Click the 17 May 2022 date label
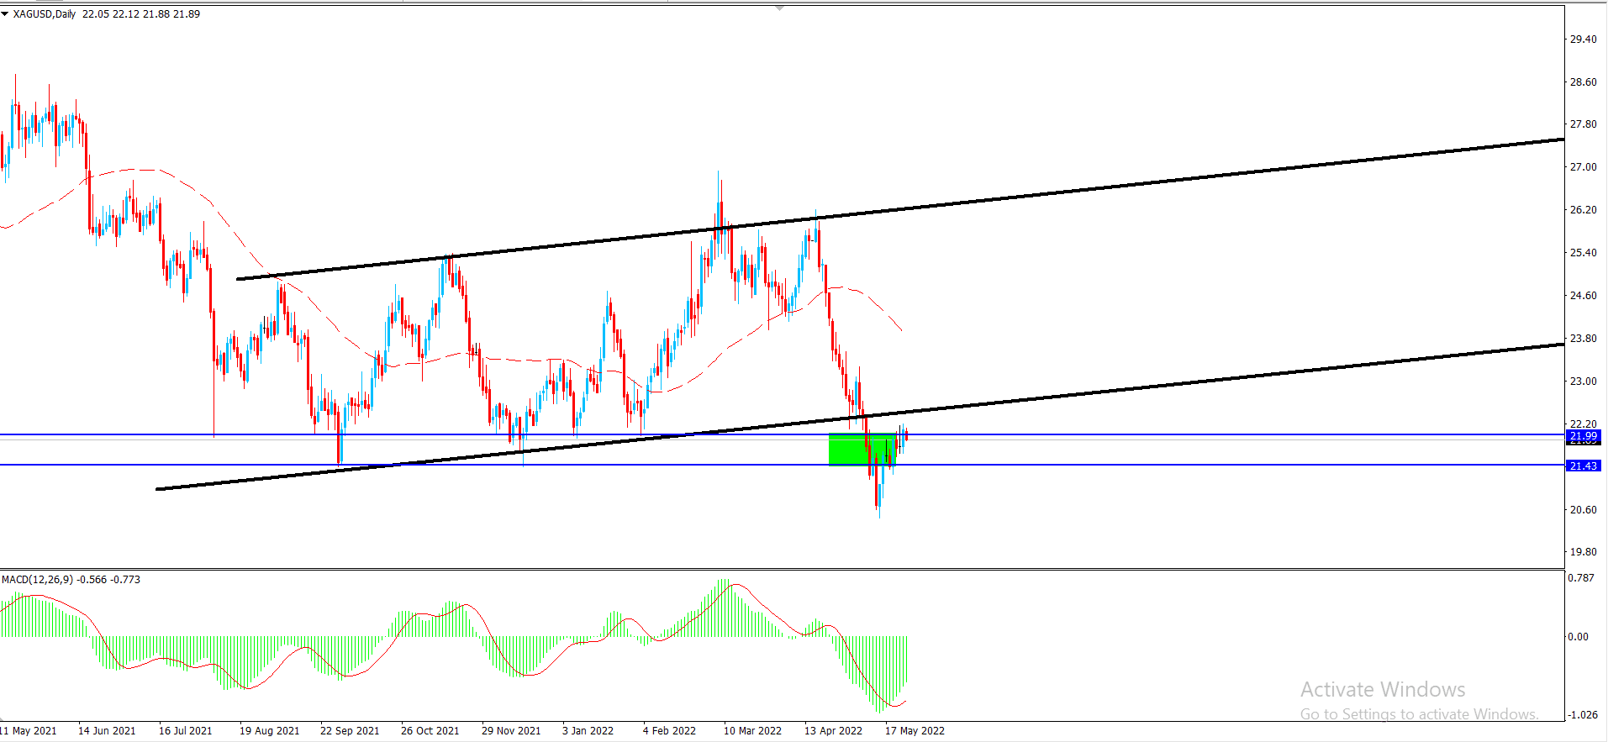Image resolution: width=1608 pixels, height=742 pixels. (x=915, y=730)
